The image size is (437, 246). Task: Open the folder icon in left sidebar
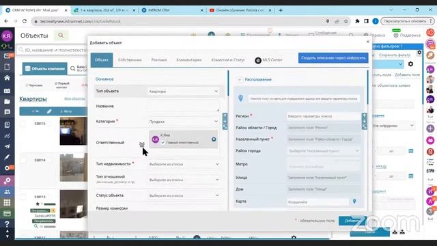pos(7,102)
